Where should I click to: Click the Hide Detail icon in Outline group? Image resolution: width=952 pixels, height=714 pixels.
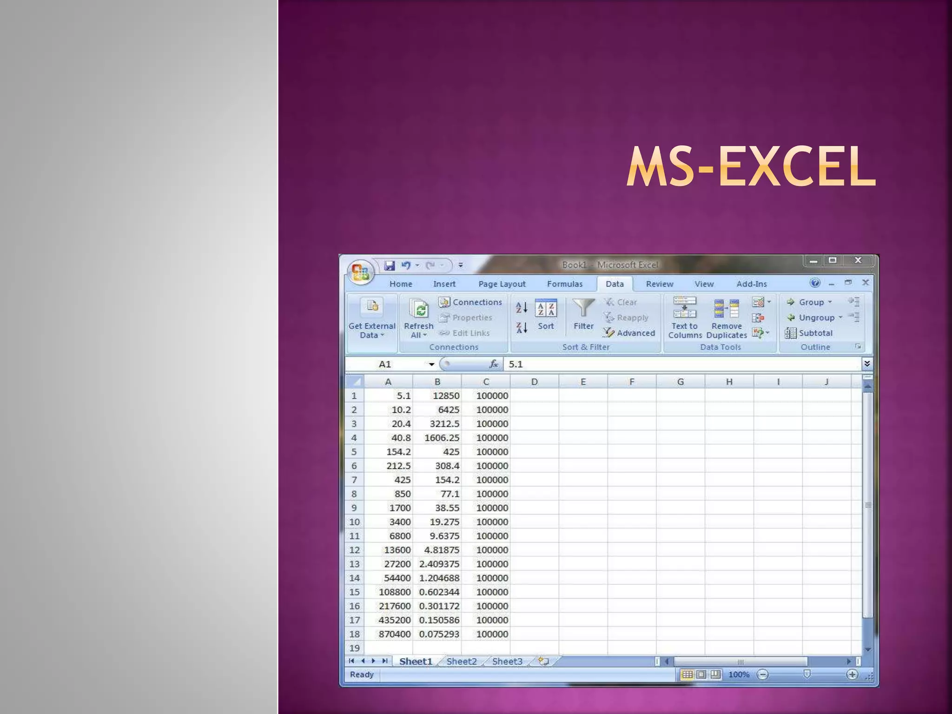pyautogui.click(x=853, y=317)
